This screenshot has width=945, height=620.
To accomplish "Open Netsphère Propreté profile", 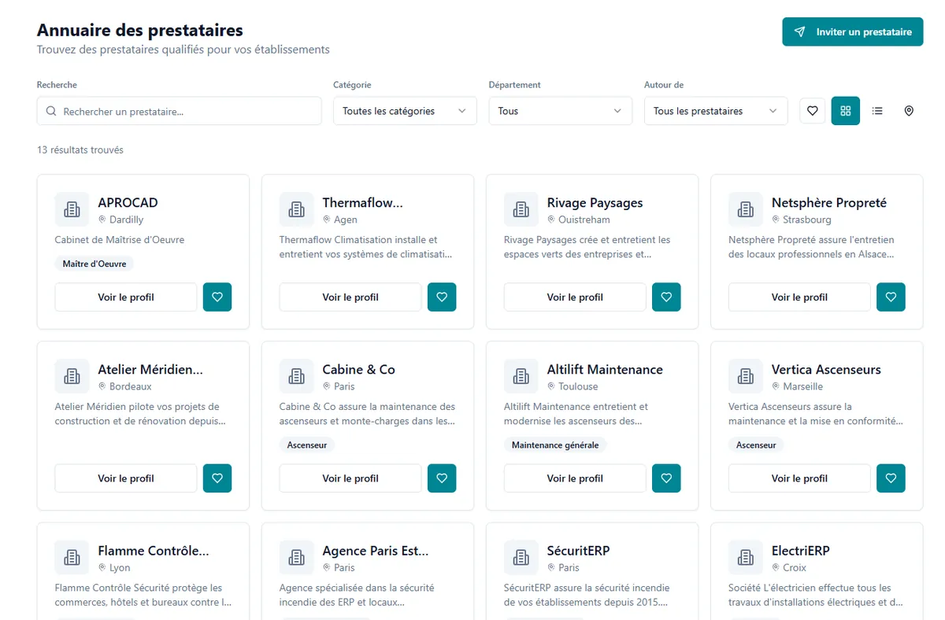I will pyautogui.click(x=799, y=297).
